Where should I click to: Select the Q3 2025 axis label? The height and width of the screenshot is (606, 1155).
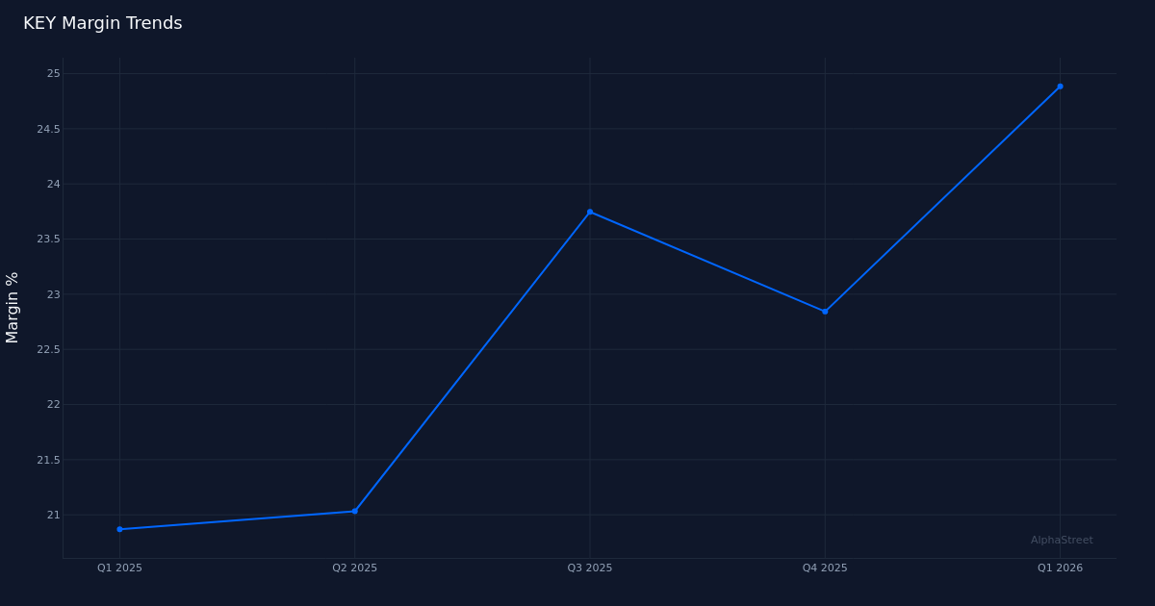pyautogui.click(x=589, y=568)
